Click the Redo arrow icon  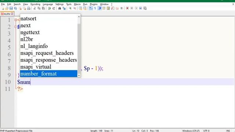pyautogui.click(x=54, y=8)
